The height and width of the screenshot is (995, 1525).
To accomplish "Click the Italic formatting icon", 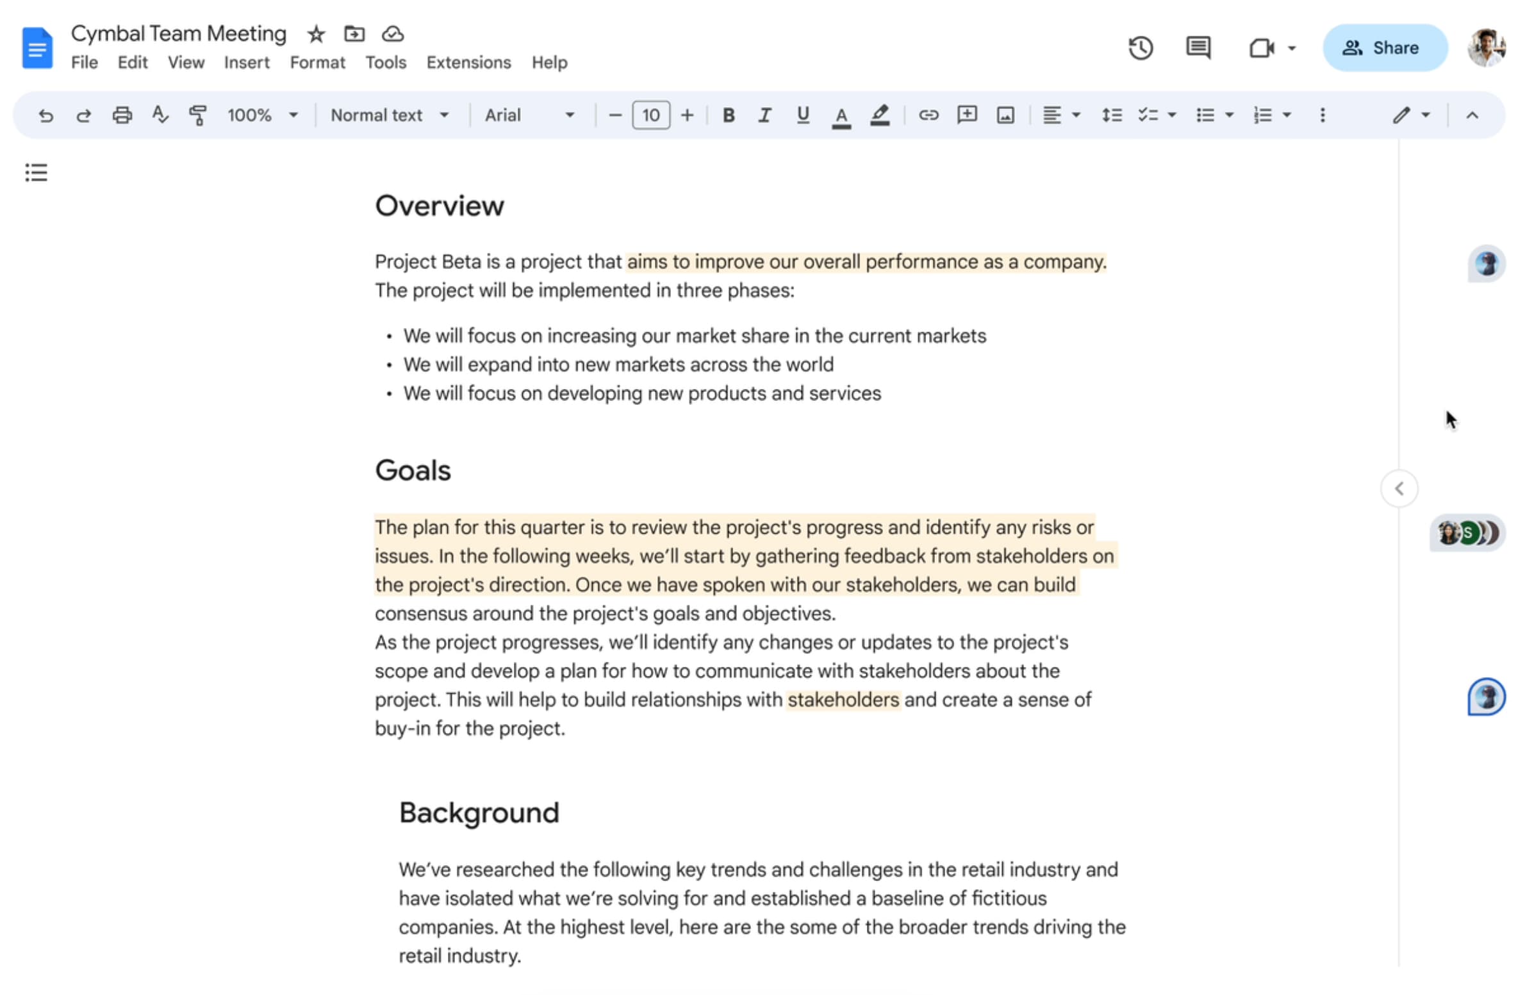I will tap(764, 115).
